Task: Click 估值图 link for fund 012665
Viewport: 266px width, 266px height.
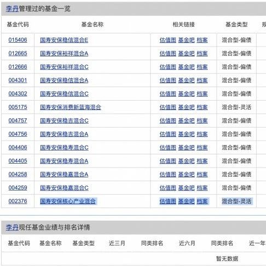Action: [168, 54]
